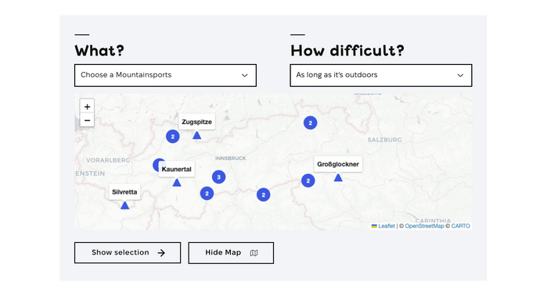Open the northernmost cluster 2 near Salzburg

pos(311,123)
